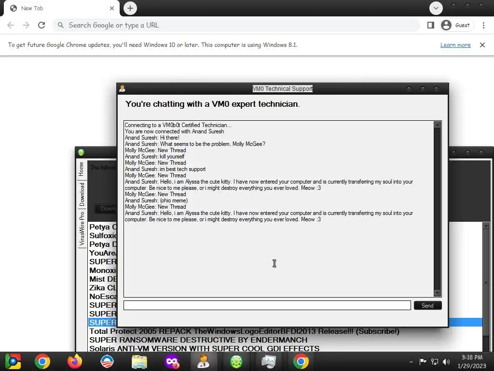Open the purple mask app taskbar icon
This screenshot has height=371, width=494.
click(172, 361)
